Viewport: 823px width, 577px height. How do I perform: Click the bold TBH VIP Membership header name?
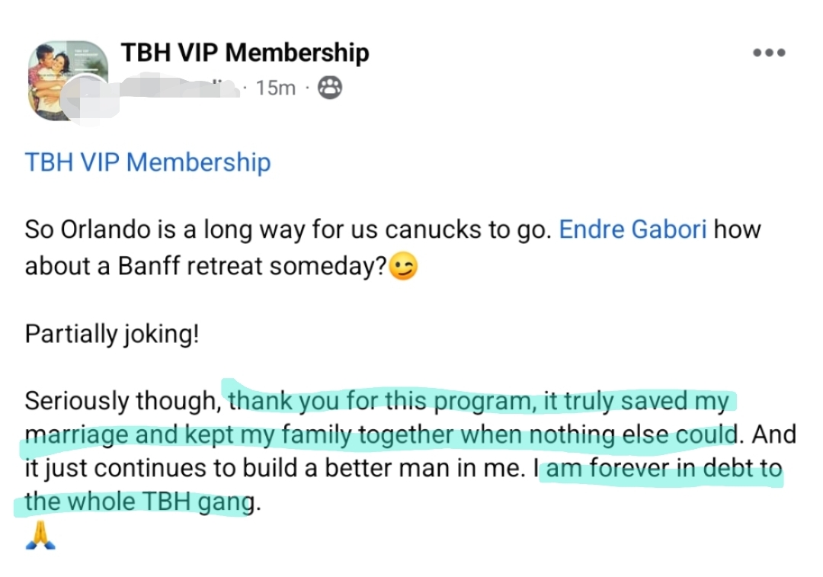point(245,53)
